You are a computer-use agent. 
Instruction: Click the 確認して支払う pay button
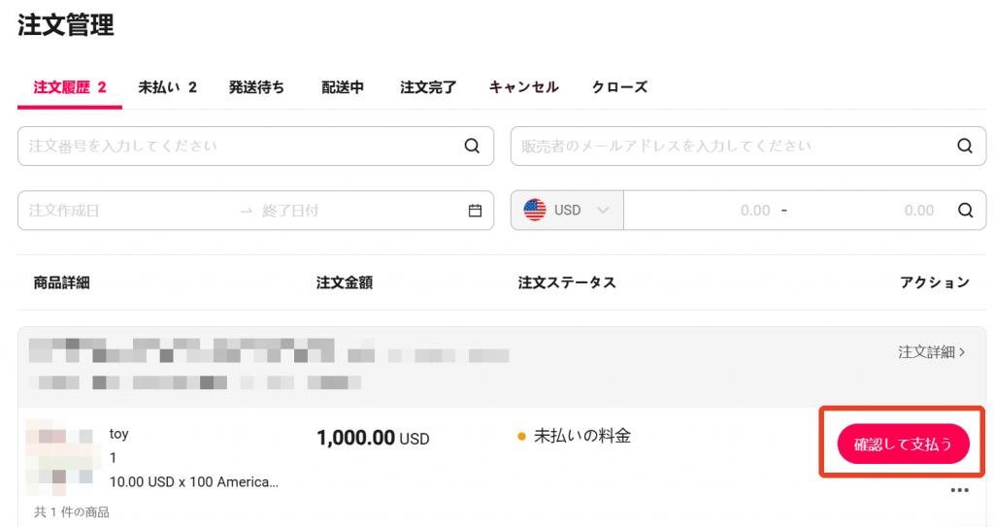pos(903,444)
